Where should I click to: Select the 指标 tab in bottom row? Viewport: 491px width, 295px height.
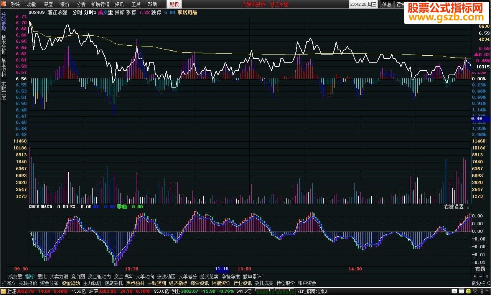[x=30, y=276]
